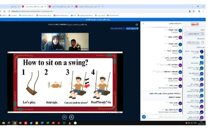Open the chat options three-dot menu
211x135 pixels.
(144, 23)
